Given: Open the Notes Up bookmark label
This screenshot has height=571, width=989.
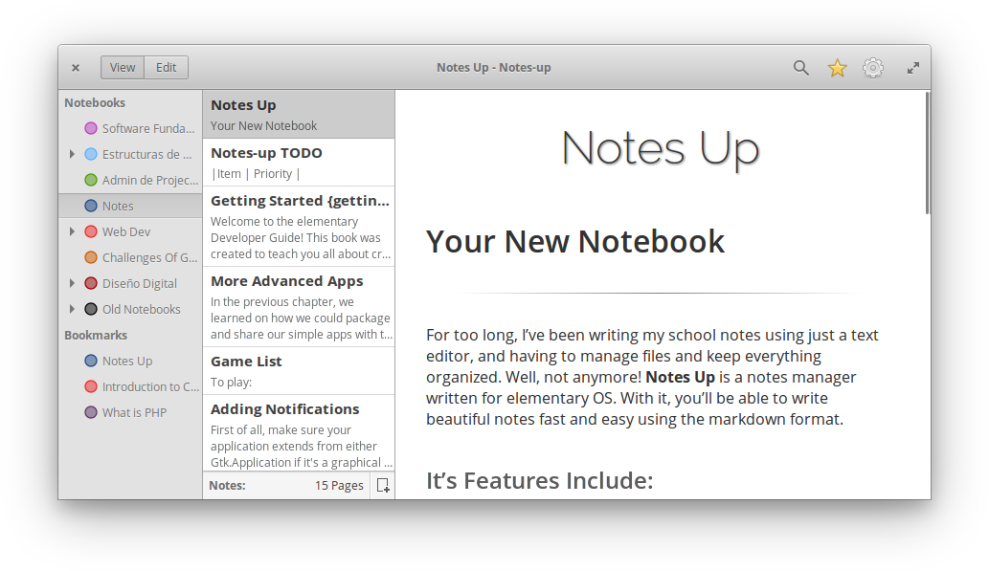Looking at the screenshot, I should (x=127, y=362).
